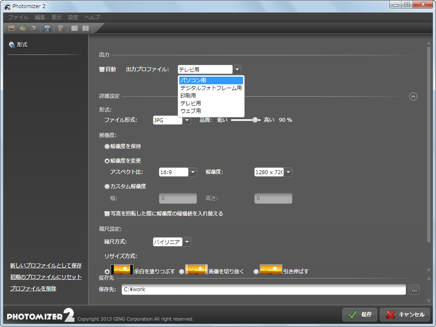The image size is (436, 327).
Task: Open the アスペクト比 16:9 dropdown
Action: point(193,172)
